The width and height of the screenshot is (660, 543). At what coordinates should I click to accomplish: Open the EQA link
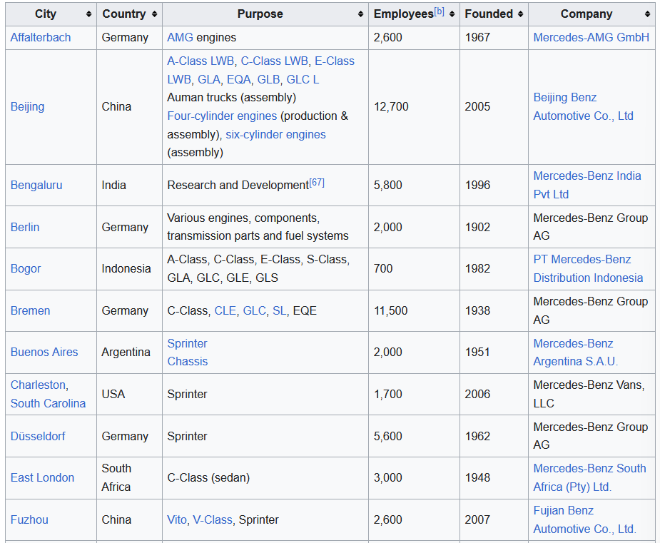click(238, 79)
